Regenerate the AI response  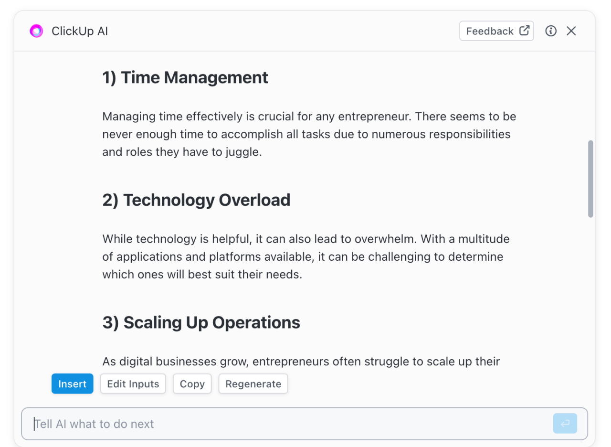click(253, 384)
